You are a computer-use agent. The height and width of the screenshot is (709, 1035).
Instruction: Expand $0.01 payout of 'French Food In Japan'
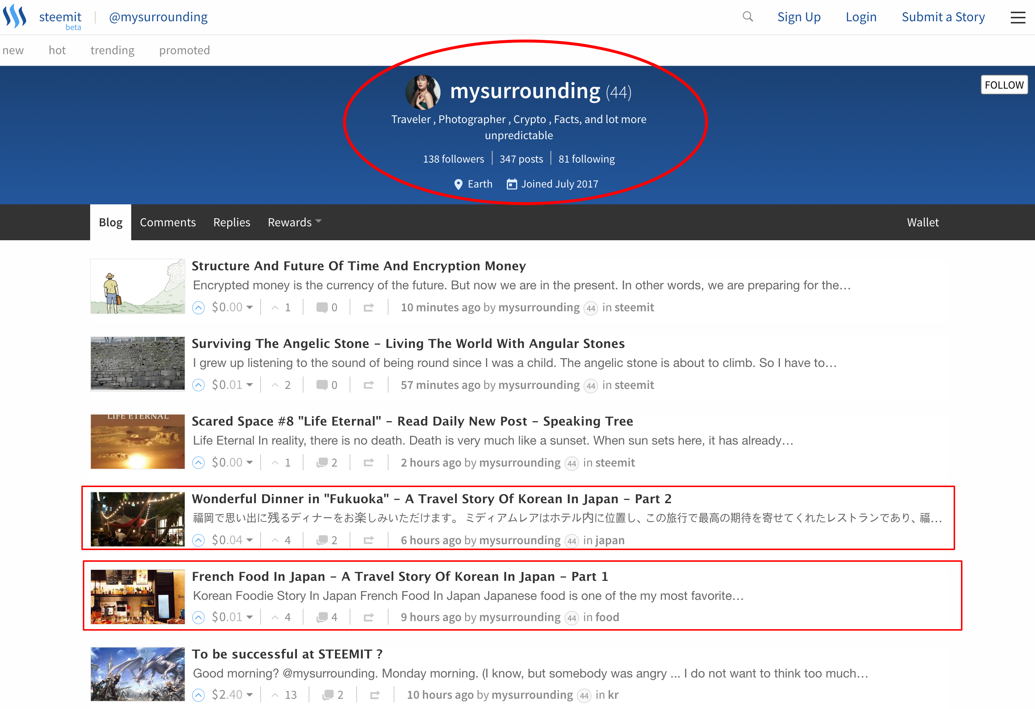[x=232, y=617]
